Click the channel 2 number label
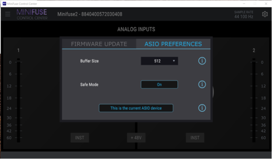The width and height of the screenshot is (272, 159). tap(254, 50)
